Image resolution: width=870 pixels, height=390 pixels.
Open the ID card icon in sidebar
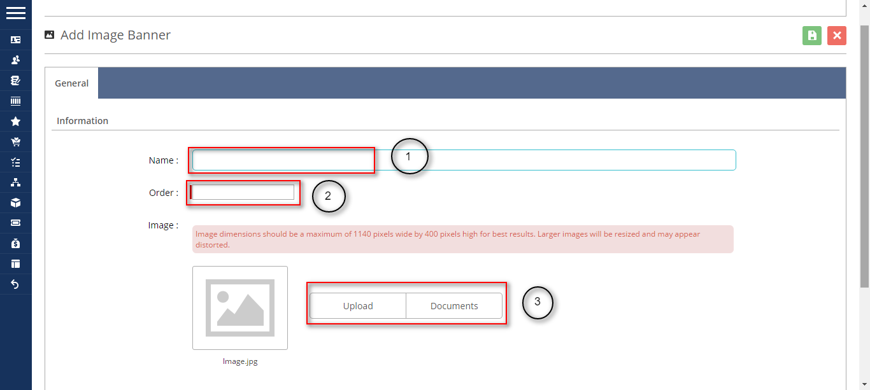coord(15,39)
